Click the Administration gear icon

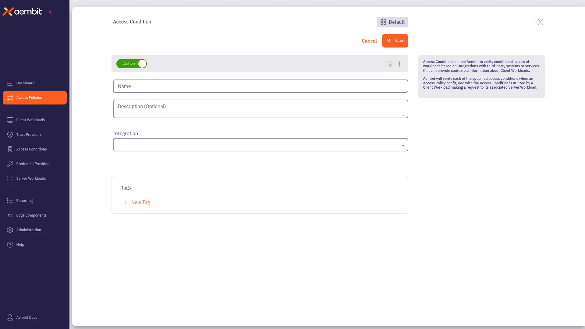[10, 230]
